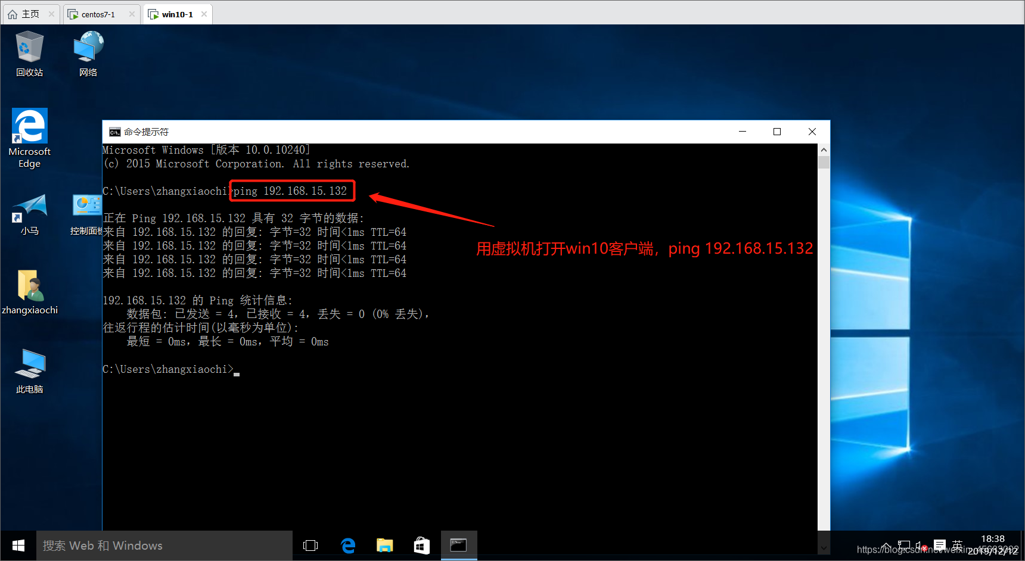The image size is (1025, 561).
Task: Click the search Web and Windows box
Action: click(164, 546)
